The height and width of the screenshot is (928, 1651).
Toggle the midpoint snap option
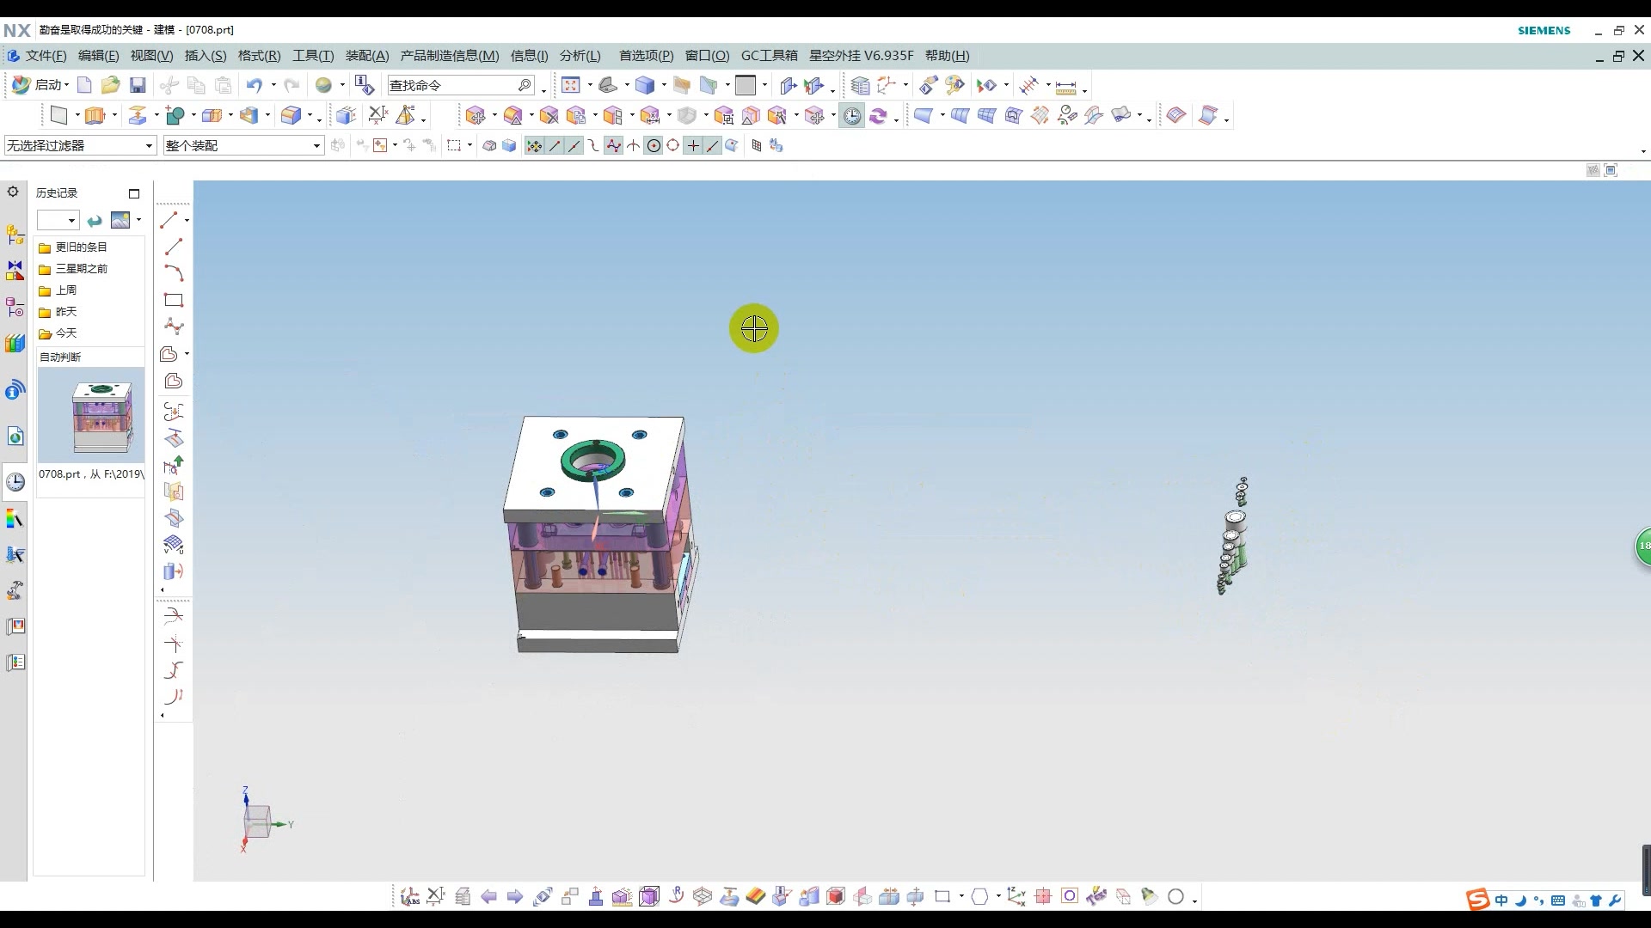point(574,146)
